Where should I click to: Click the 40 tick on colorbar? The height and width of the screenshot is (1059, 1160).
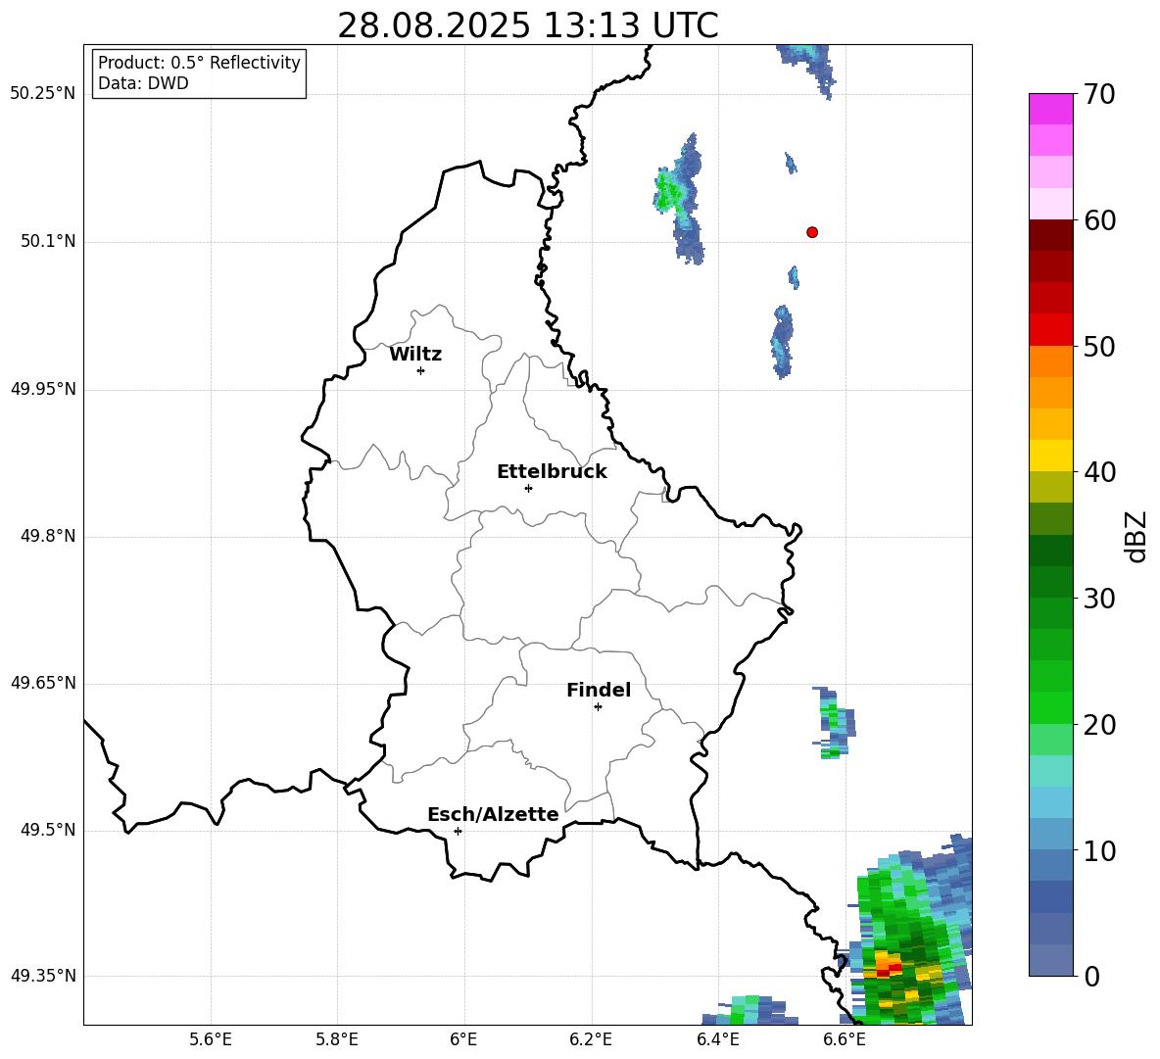coord(1099,472)
